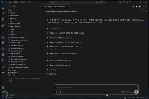
Task: Open the Claude starburst icon in activity bar
Action: (x=3, y=55)
